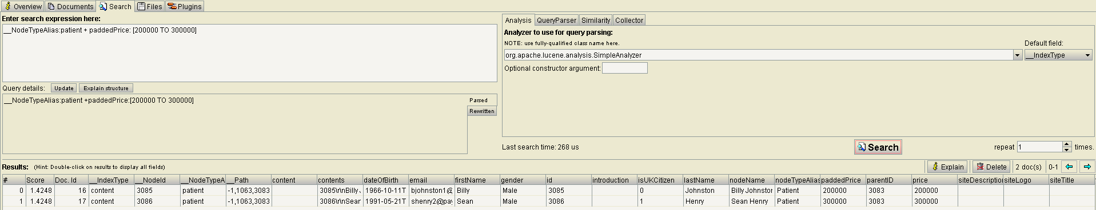This screenshot has height=210, width=1096.
Task: Click the __IndexType column header
Action: tap(111, 180)
